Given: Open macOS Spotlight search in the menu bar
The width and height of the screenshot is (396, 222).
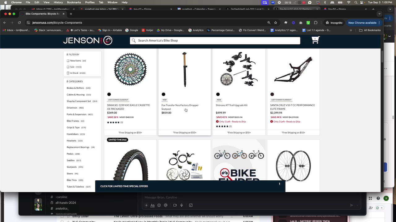Looking at the screenshot, I should pyautogui.click(x=356, y=2).
